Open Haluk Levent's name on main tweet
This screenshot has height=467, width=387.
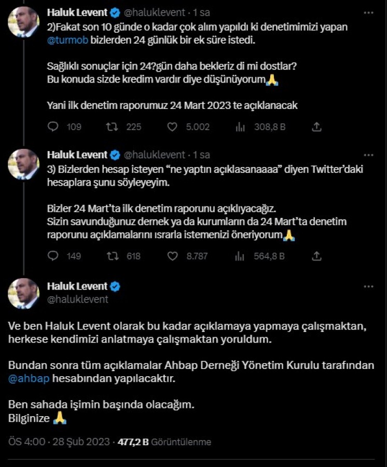[x=77, y=286]
